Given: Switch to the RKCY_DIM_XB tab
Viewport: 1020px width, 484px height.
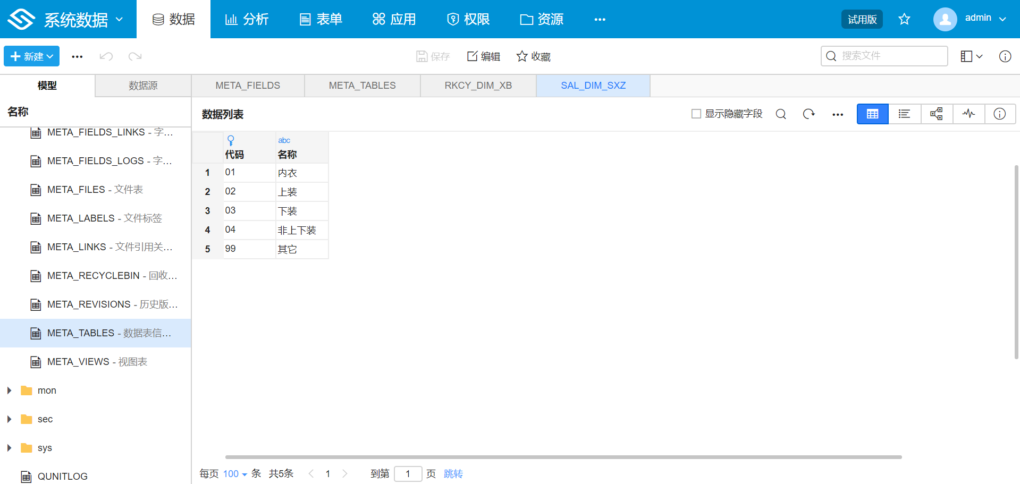Looking at the screenshot, I should pos(477,85).
